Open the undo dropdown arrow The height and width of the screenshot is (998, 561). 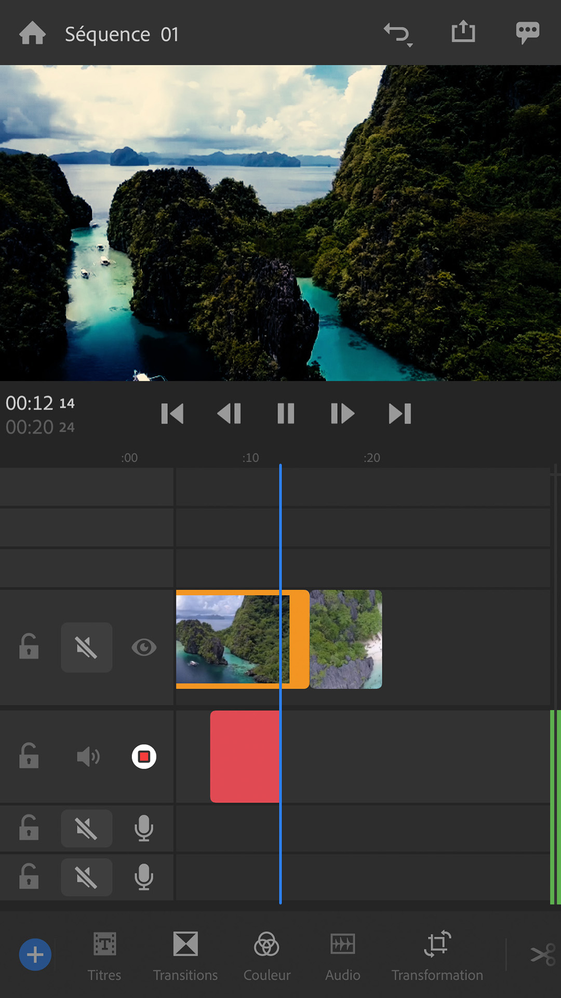click(410, 45)
